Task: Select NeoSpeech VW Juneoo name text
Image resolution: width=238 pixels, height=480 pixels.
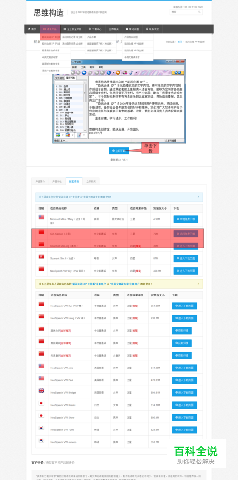Action: click(64, 442)
